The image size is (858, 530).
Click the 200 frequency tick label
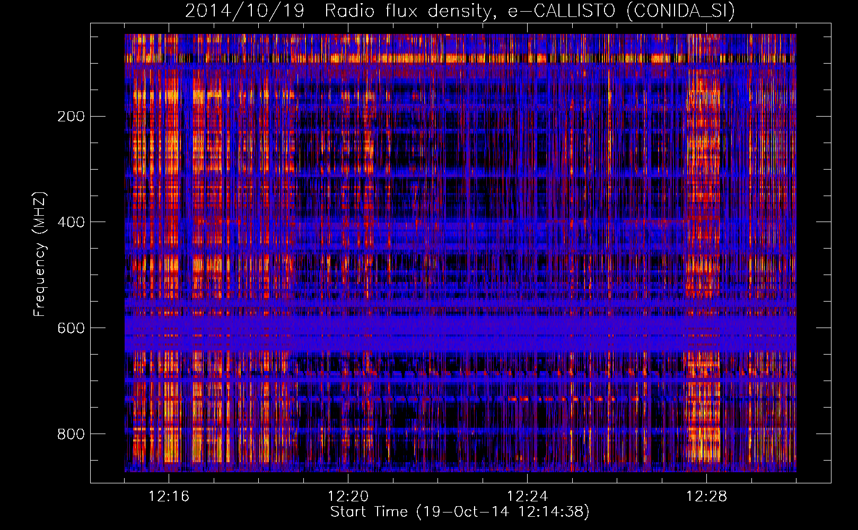pyautogui.click(x=71, y=116)
